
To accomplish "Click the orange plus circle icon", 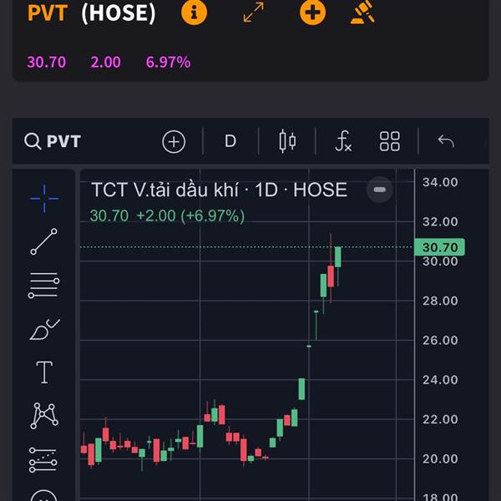I will [x=312, y=13].
